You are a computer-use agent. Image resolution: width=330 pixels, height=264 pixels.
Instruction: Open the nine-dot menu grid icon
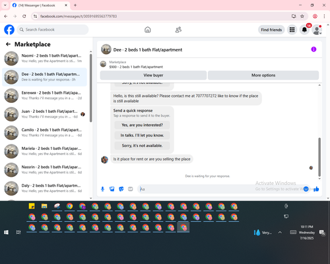click(292, 30)
